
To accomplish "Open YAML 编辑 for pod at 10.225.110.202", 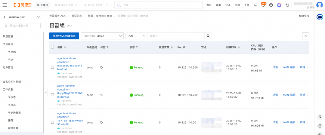I will pyautogui.click(x=289, y=95).
